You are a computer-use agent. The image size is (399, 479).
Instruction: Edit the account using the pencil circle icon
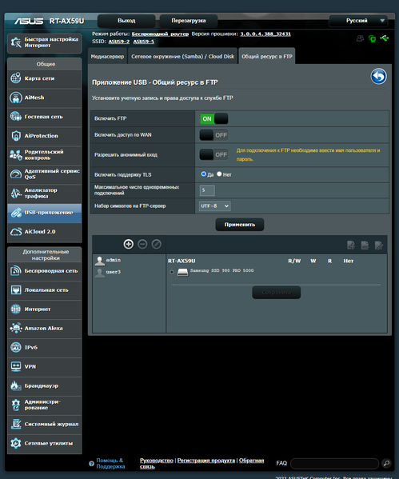[x=157, y=244]
